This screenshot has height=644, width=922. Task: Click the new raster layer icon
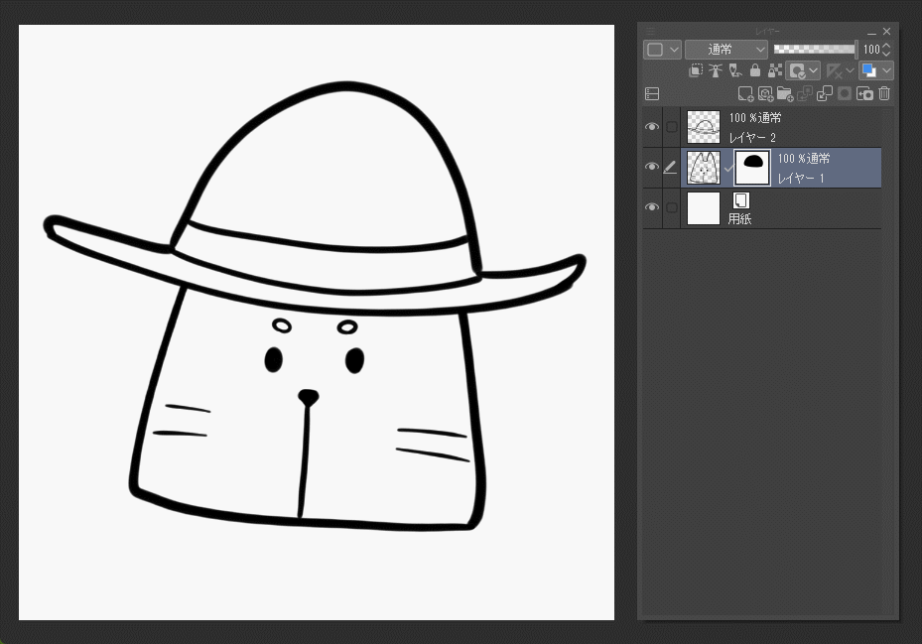click(x=745, y=94)
